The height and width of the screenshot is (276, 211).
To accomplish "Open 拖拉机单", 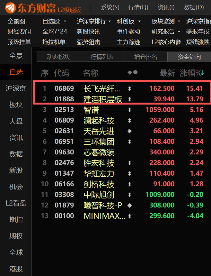I will coord(54,42).
